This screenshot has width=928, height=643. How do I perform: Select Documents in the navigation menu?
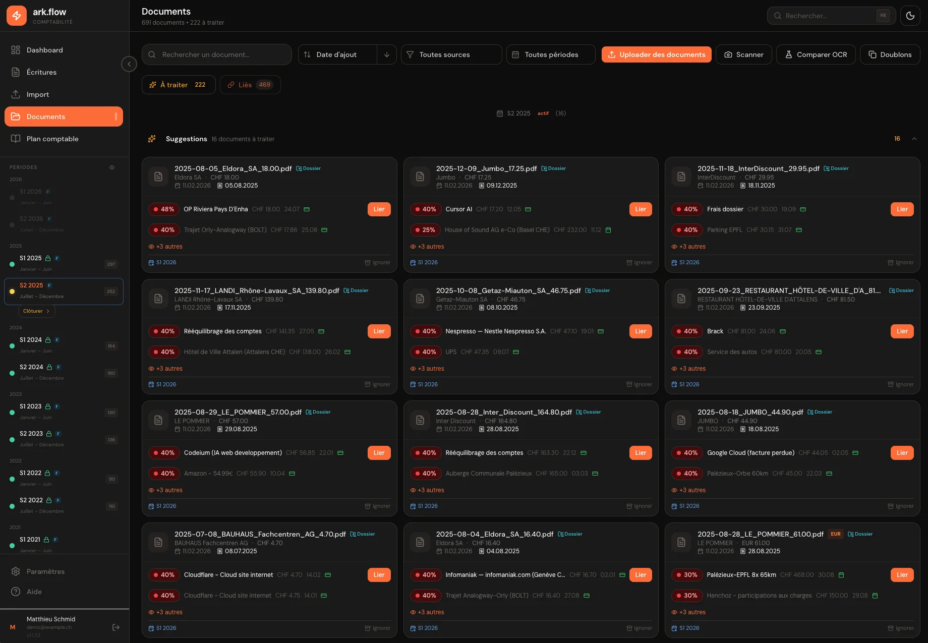46,116
